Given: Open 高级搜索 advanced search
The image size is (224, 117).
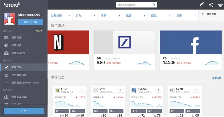Looking at the screenshot, I should 211,14.
